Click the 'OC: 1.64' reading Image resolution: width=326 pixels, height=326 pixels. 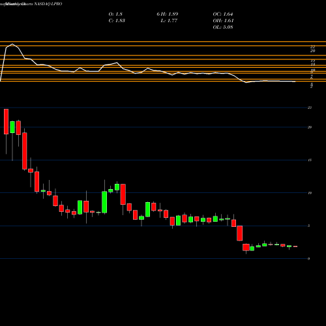(x=223, y=14)
